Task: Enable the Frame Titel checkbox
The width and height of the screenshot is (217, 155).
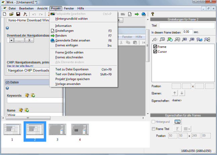Action: tap(154, 129)
